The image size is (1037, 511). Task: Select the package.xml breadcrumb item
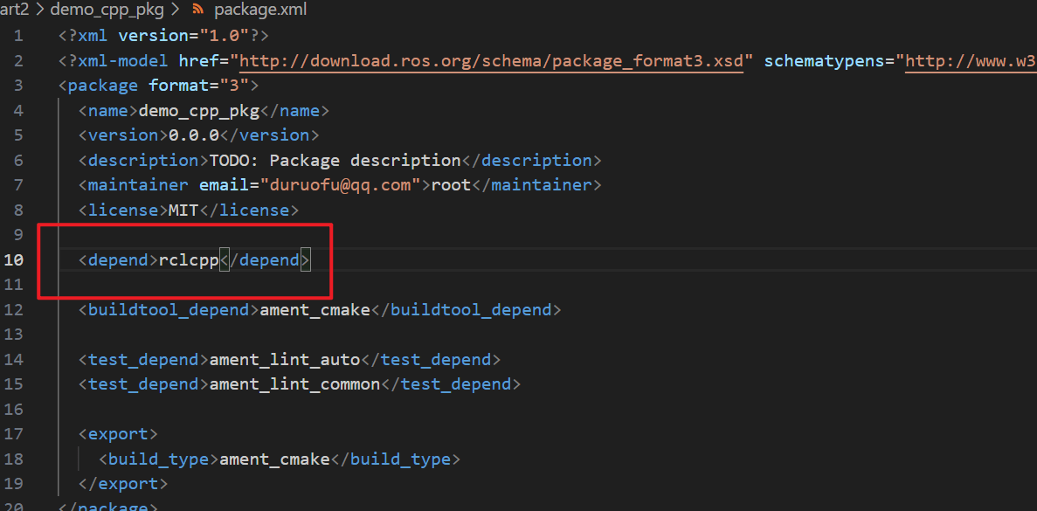259,10
